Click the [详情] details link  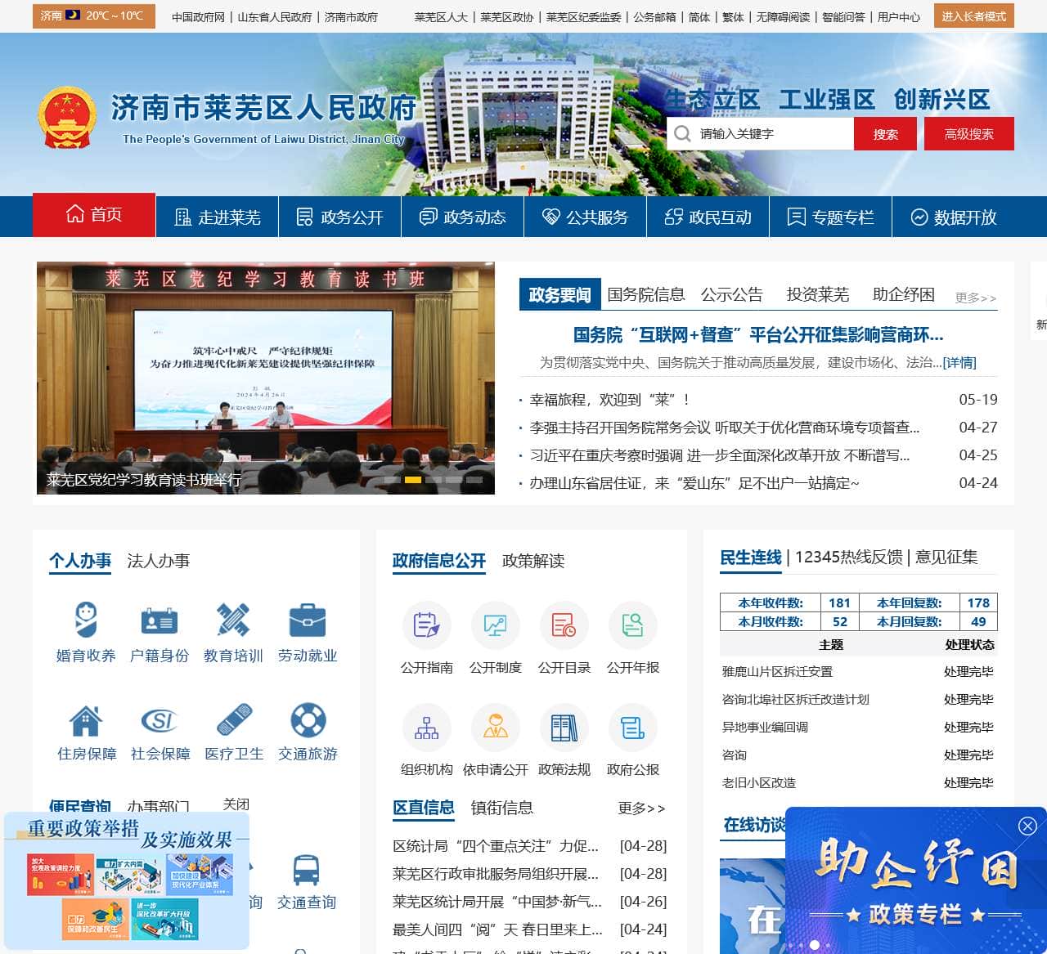point(959,362)
